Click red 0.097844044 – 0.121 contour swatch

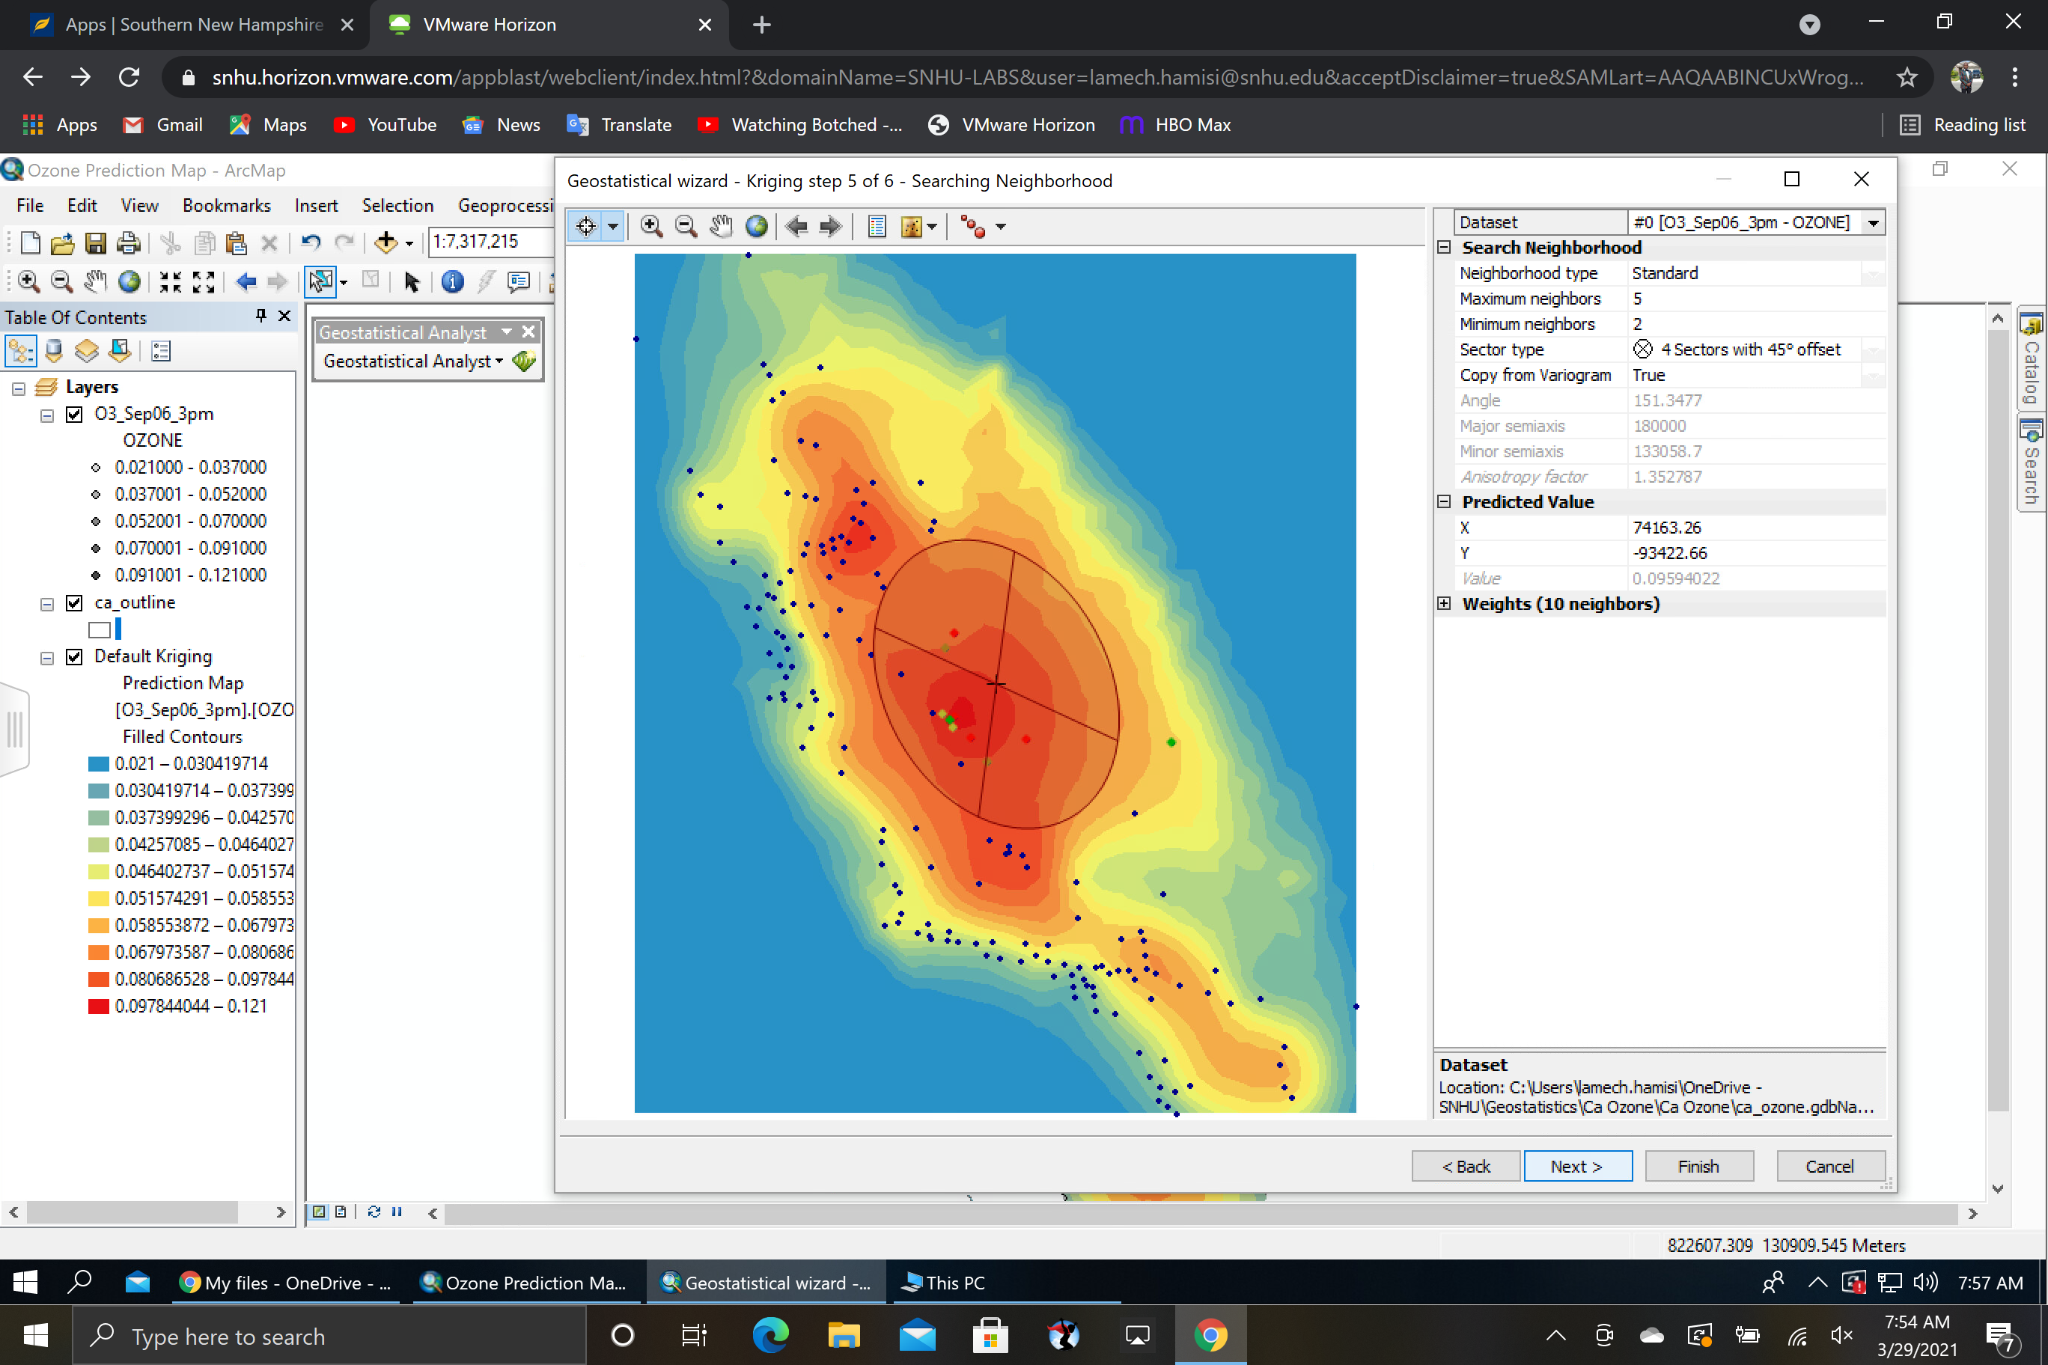click(98, 1007)
